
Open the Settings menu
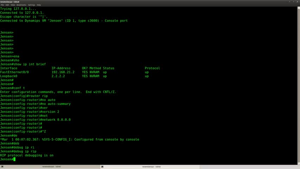coord(31,5)
